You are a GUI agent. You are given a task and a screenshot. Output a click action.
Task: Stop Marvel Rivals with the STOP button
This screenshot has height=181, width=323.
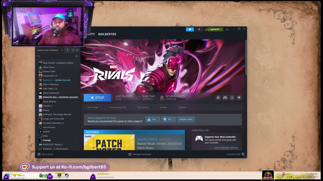click(97, 98)
